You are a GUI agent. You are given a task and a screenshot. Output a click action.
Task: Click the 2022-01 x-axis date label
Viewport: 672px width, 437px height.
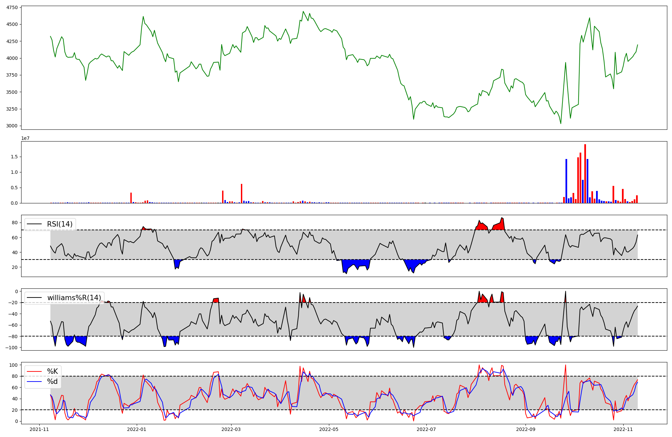[136, 429]
